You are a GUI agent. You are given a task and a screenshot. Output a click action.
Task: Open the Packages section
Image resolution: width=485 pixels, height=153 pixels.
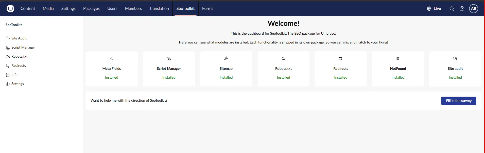(x=91, y=9)
